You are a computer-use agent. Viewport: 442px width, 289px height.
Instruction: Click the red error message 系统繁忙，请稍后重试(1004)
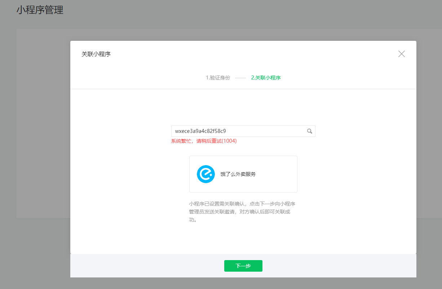pyautogui.click(x=204, y=141)
